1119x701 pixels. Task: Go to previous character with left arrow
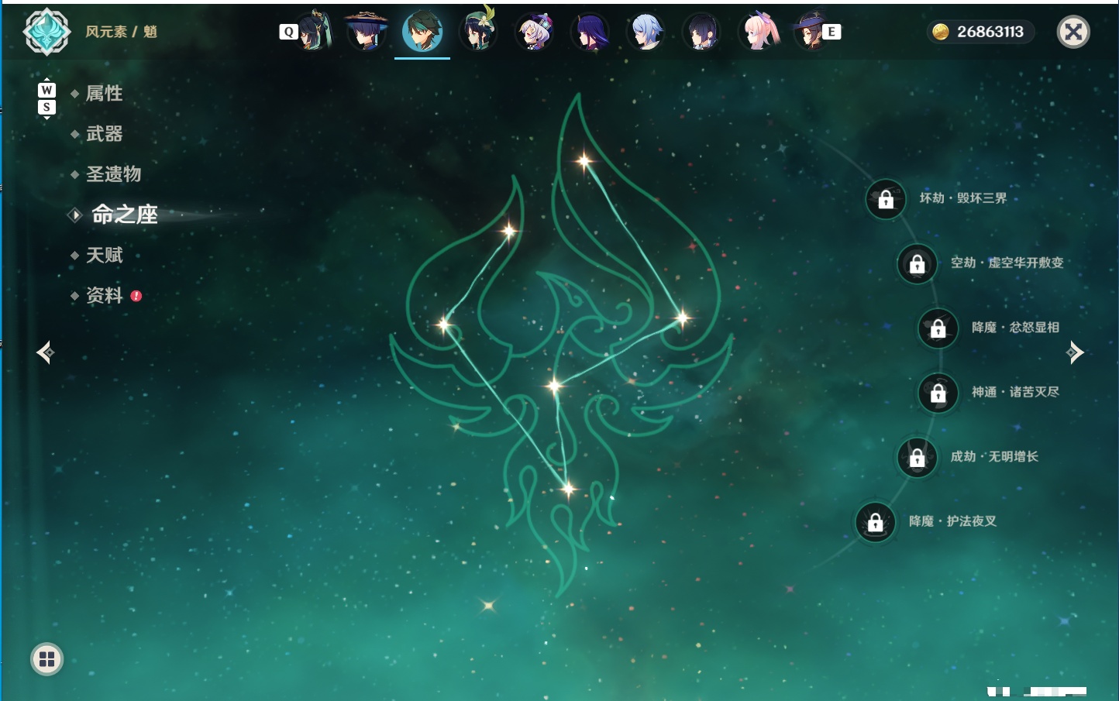[46, 352]
